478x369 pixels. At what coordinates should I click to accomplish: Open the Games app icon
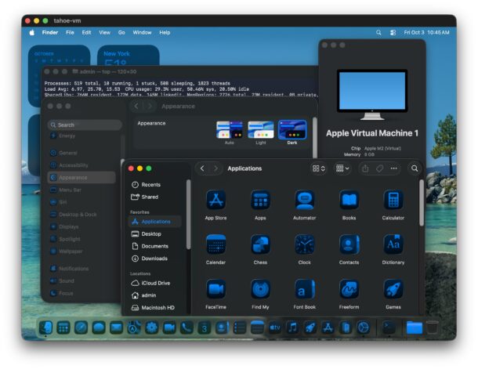click(x=393, y=289)
